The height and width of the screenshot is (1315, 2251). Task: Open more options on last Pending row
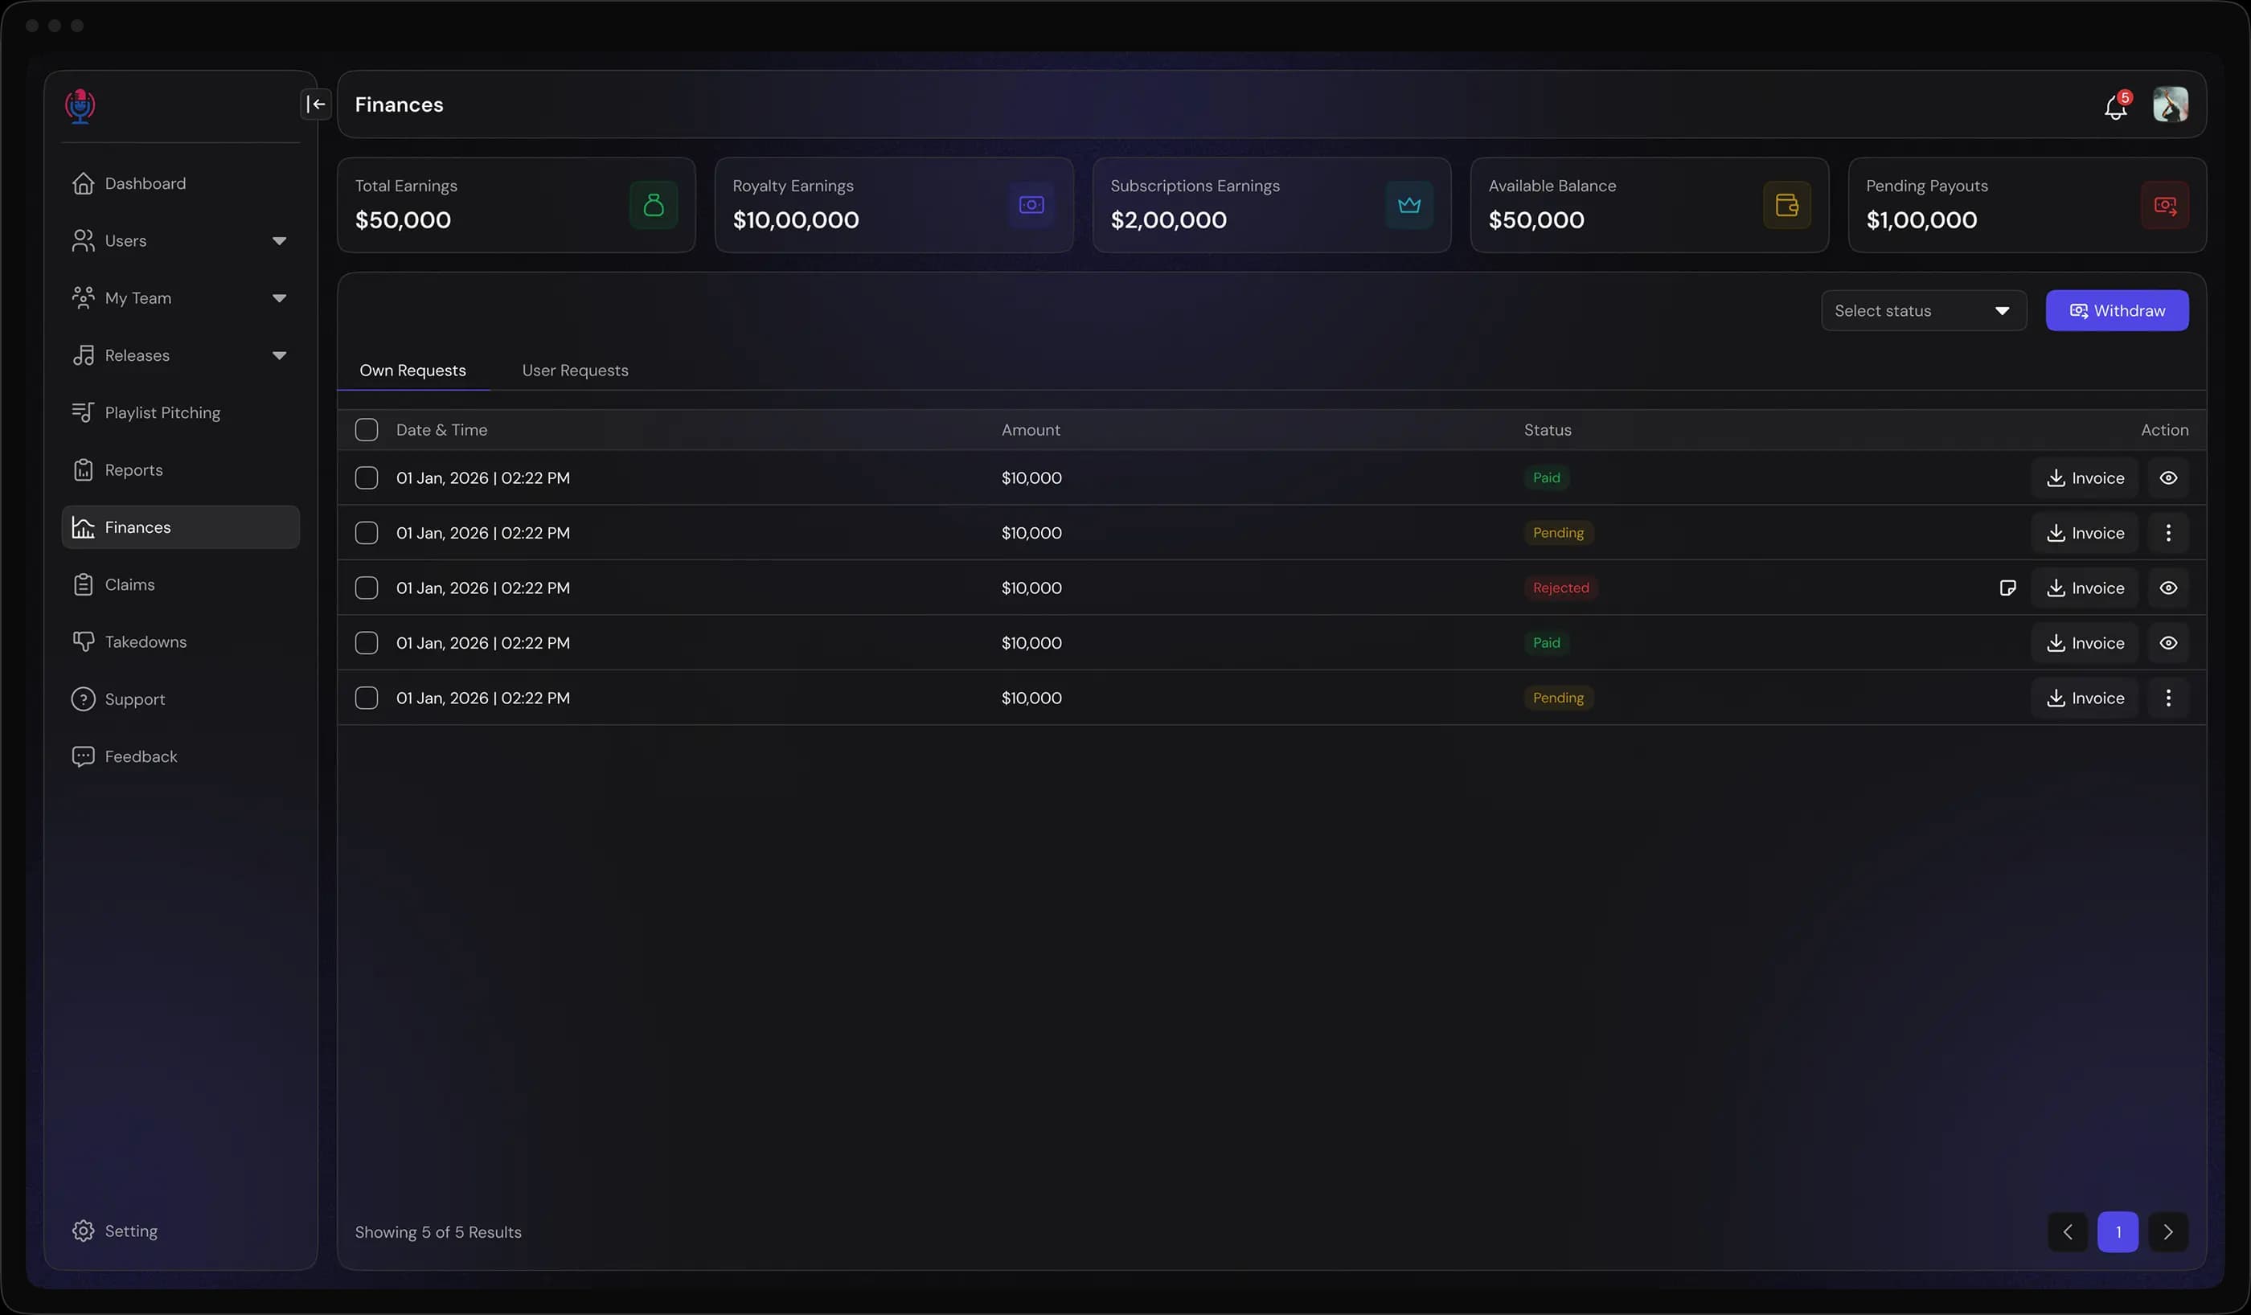coord(2169,698)
